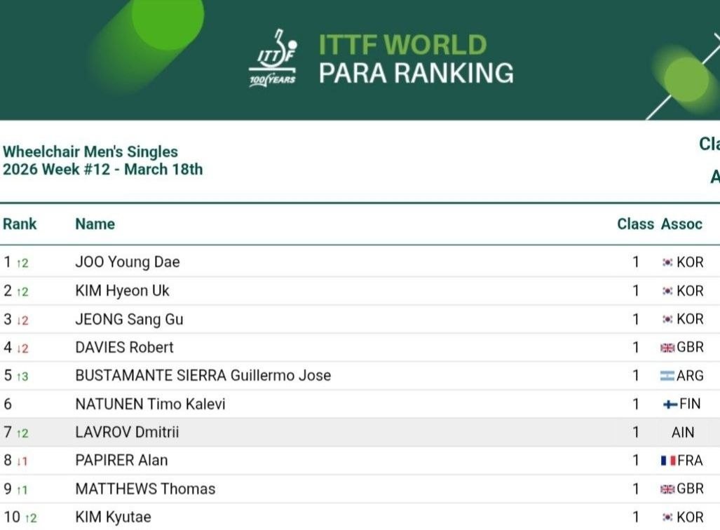This screenshot has height=530, width=720.
Task: Click the Korea flag beside JOO Young Dae
Action: (667, 262)
